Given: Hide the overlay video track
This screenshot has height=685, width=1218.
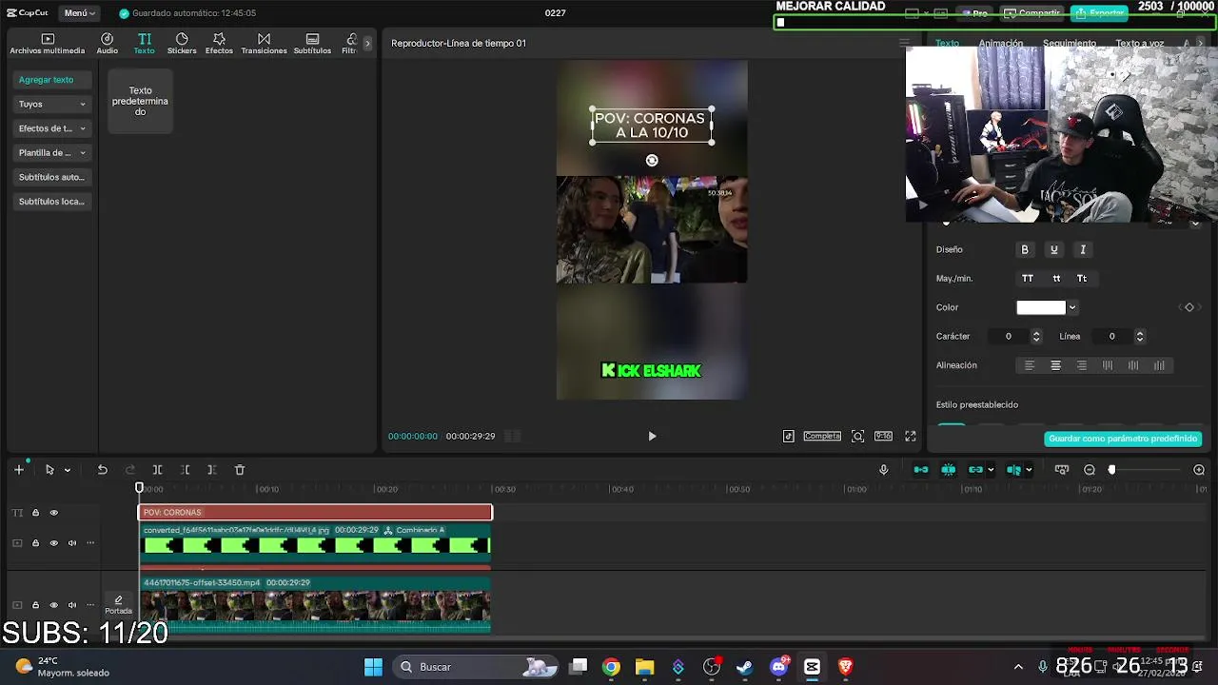Looking at the screenshot, I should pyautogui.click(x=53, y=543).
